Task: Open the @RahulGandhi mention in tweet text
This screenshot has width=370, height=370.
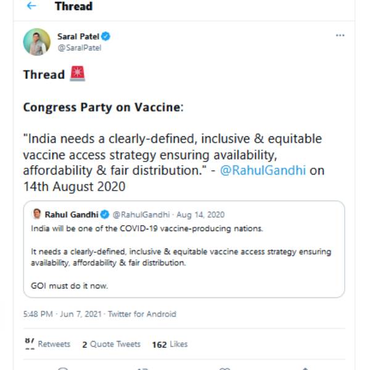Action: pyautogui.click(x=263, y=170)
